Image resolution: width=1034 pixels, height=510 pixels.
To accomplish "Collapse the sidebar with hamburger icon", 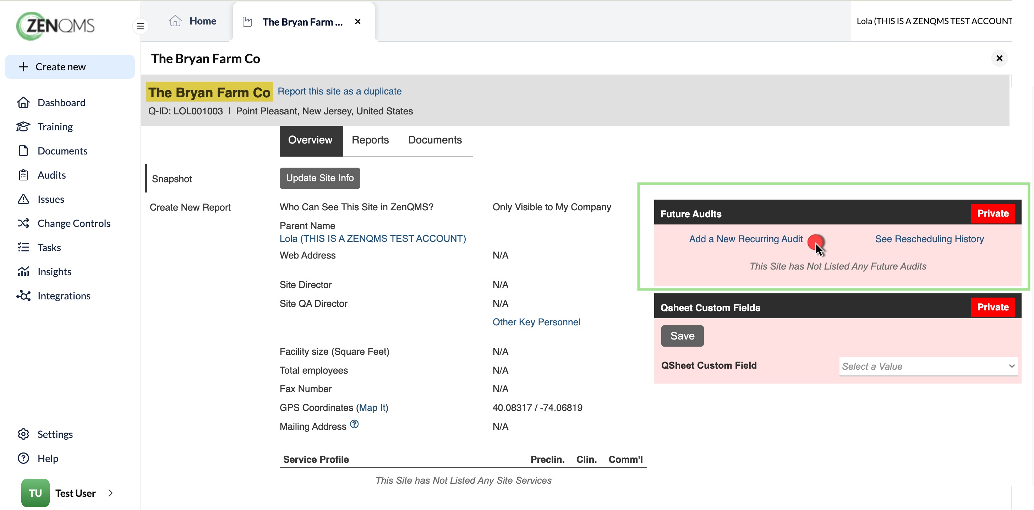I will [x=141, y=26].
